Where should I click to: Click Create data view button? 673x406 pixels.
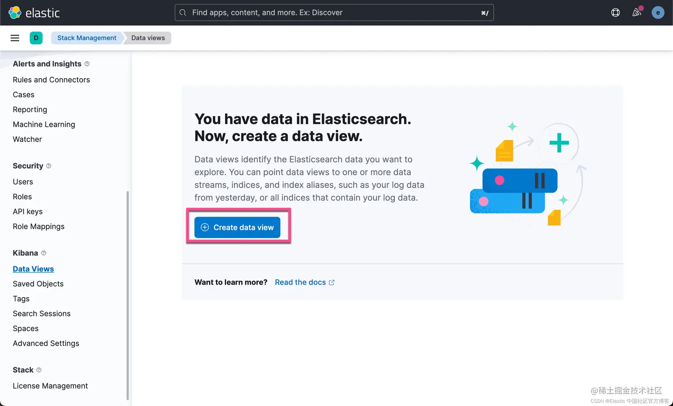237,227
